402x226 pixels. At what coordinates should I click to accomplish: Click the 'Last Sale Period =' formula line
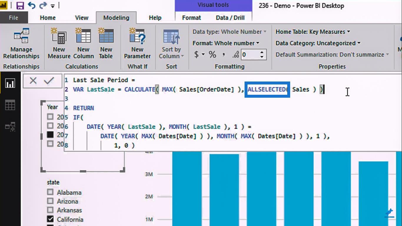click(x=104, y=80)
